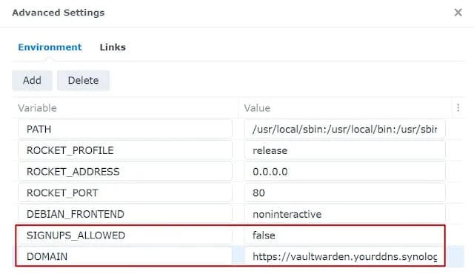Click the Delete button
The height and width of the screenshot is (274, 474).
(x=84, y=81)
